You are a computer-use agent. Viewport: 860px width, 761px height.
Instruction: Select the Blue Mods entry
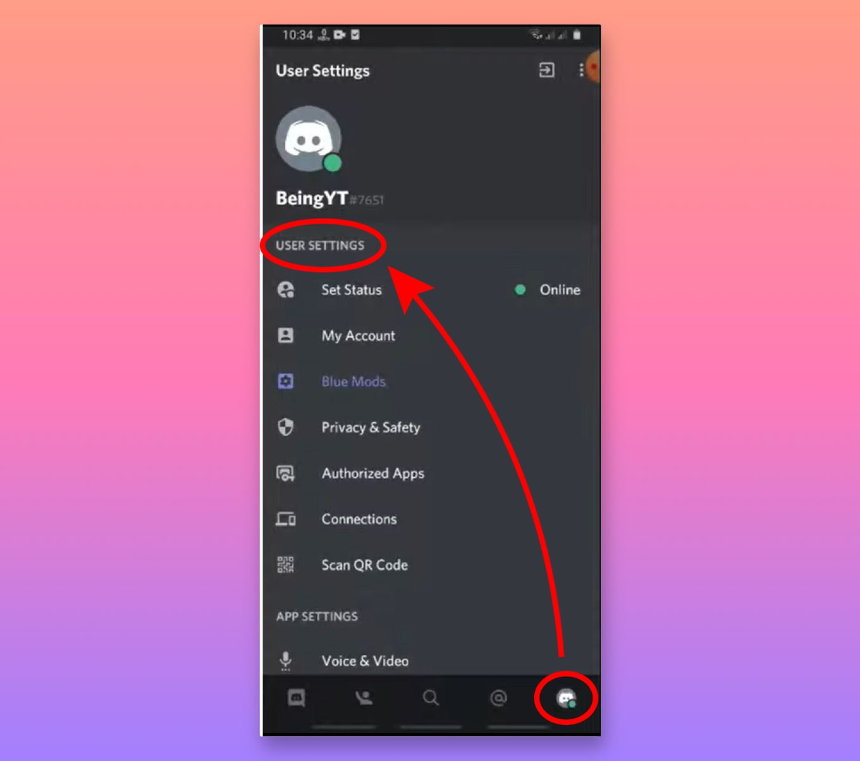click(x=353, y=381)
